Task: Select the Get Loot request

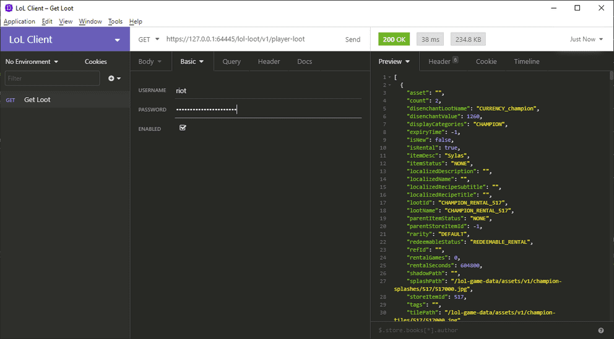Action: 65,100
